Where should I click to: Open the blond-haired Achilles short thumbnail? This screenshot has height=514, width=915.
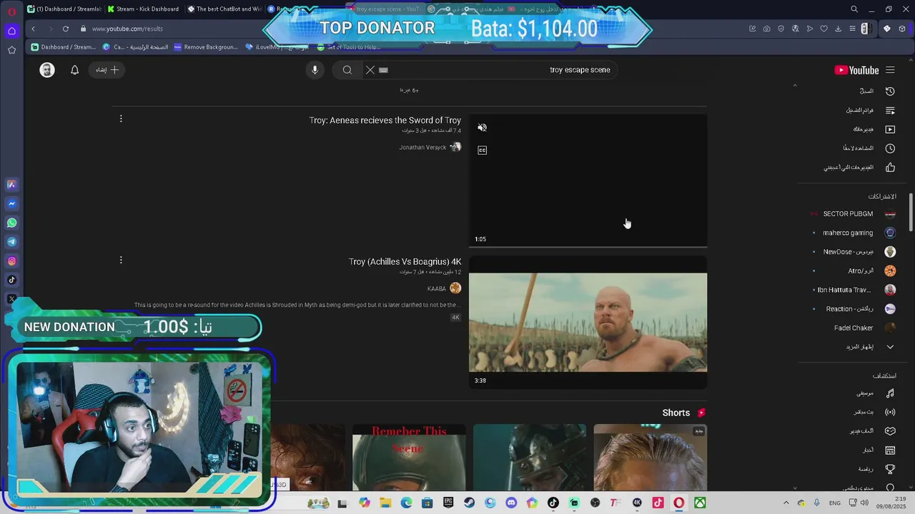click(x=650, y=458)
